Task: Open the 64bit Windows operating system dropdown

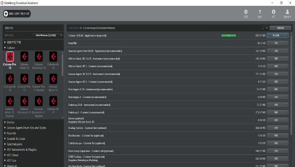Action: tap(48, 35)
